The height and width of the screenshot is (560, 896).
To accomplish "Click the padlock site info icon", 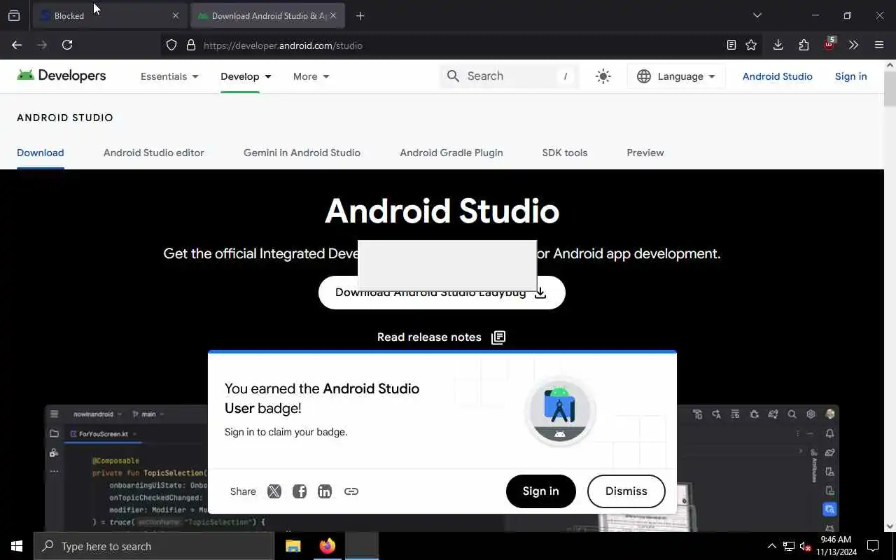I will [190, 45].
